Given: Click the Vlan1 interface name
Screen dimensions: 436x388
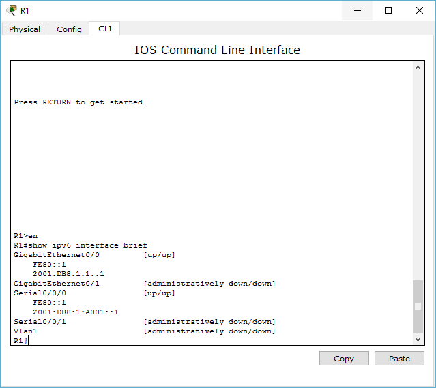Looking at the screenshot, I should [25, 331].
